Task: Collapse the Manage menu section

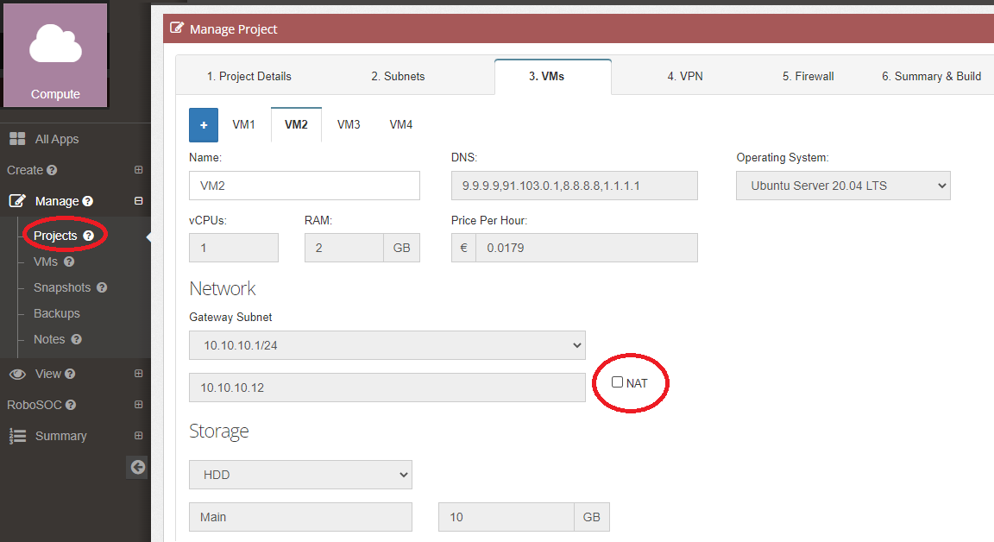Action: [138, 201]
